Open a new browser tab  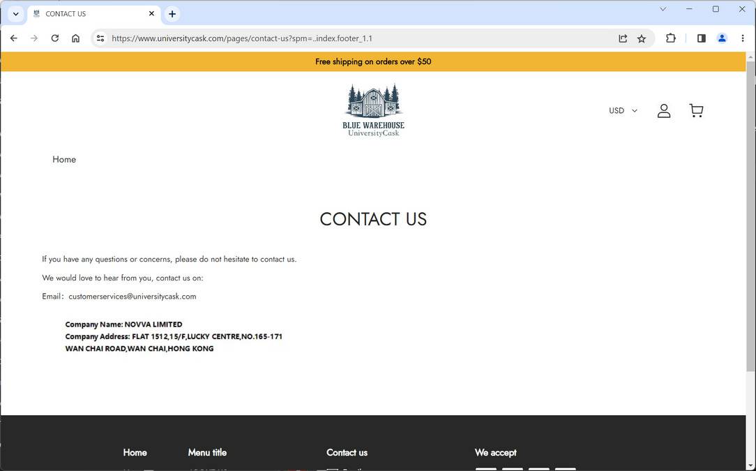coord(172,13)
